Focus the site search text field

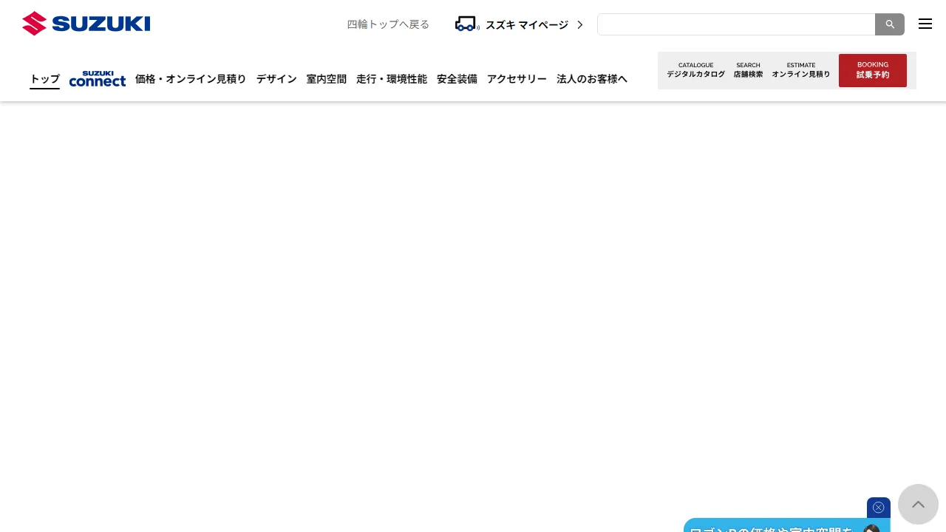(x=735, y=24)
